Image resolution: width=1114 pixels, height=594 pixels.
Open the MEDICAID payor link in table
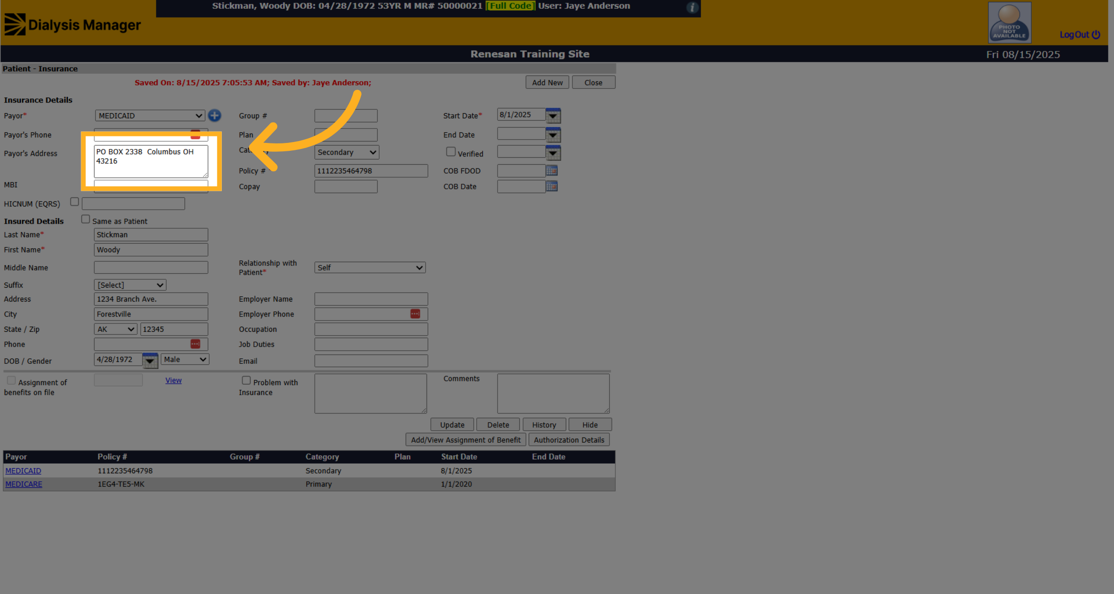pyautogui.click(x=23, y=471)
